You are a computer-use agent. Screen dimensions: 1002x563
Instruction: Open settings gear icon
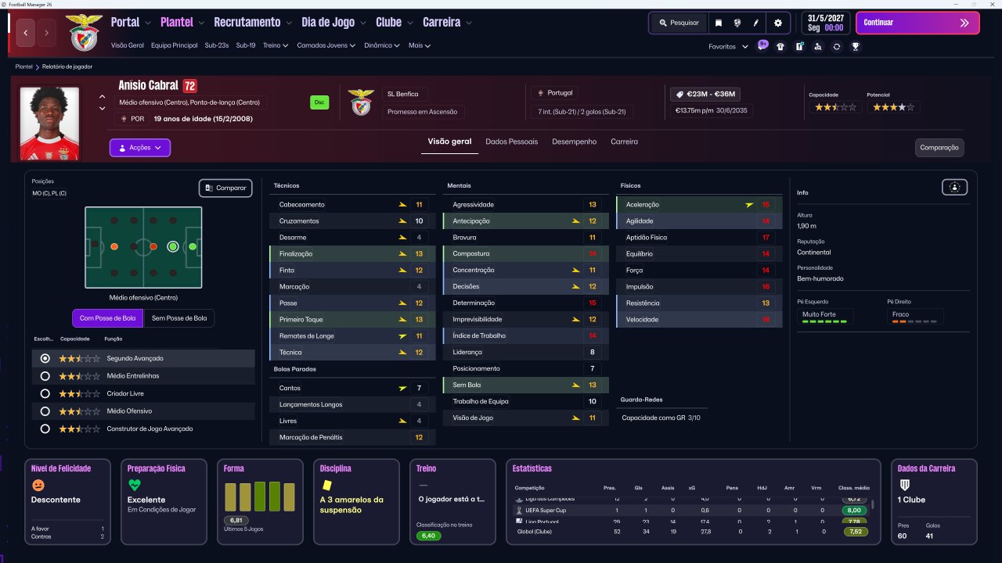coord(778,23)
